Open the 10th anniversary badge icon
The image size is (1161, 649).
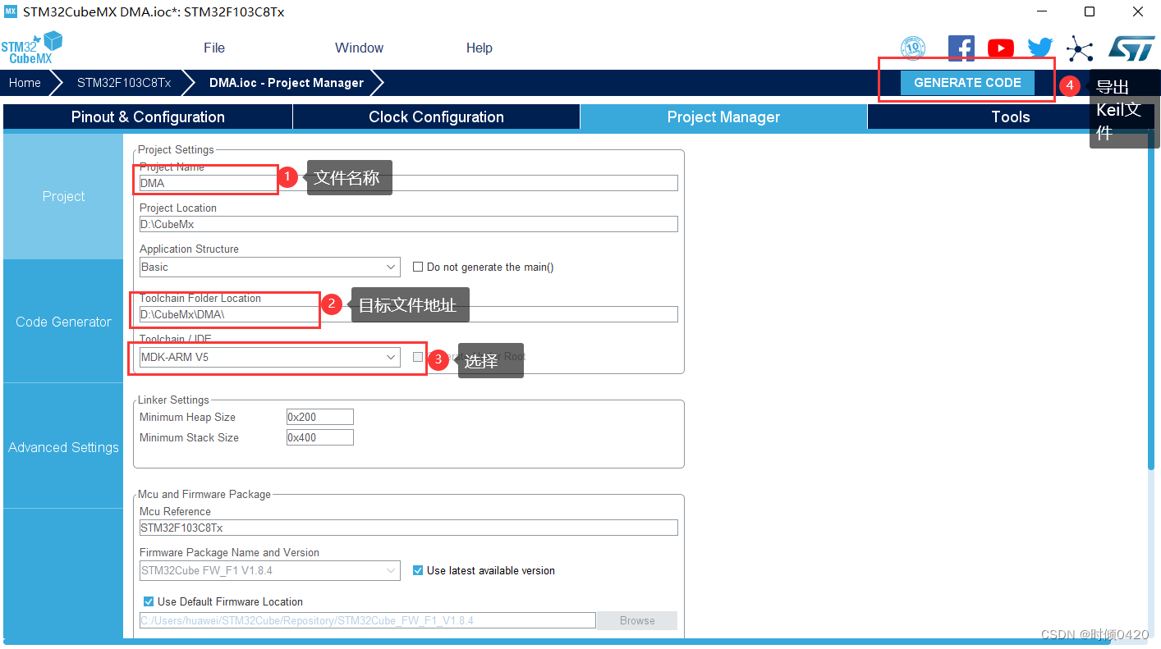tap(913, 48)
